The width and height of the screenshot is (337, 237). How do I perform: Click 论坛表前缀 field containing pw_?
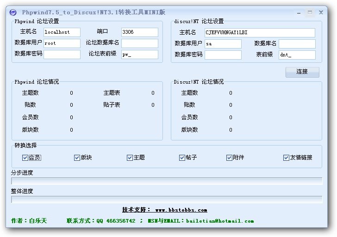(x=140, y=55)
